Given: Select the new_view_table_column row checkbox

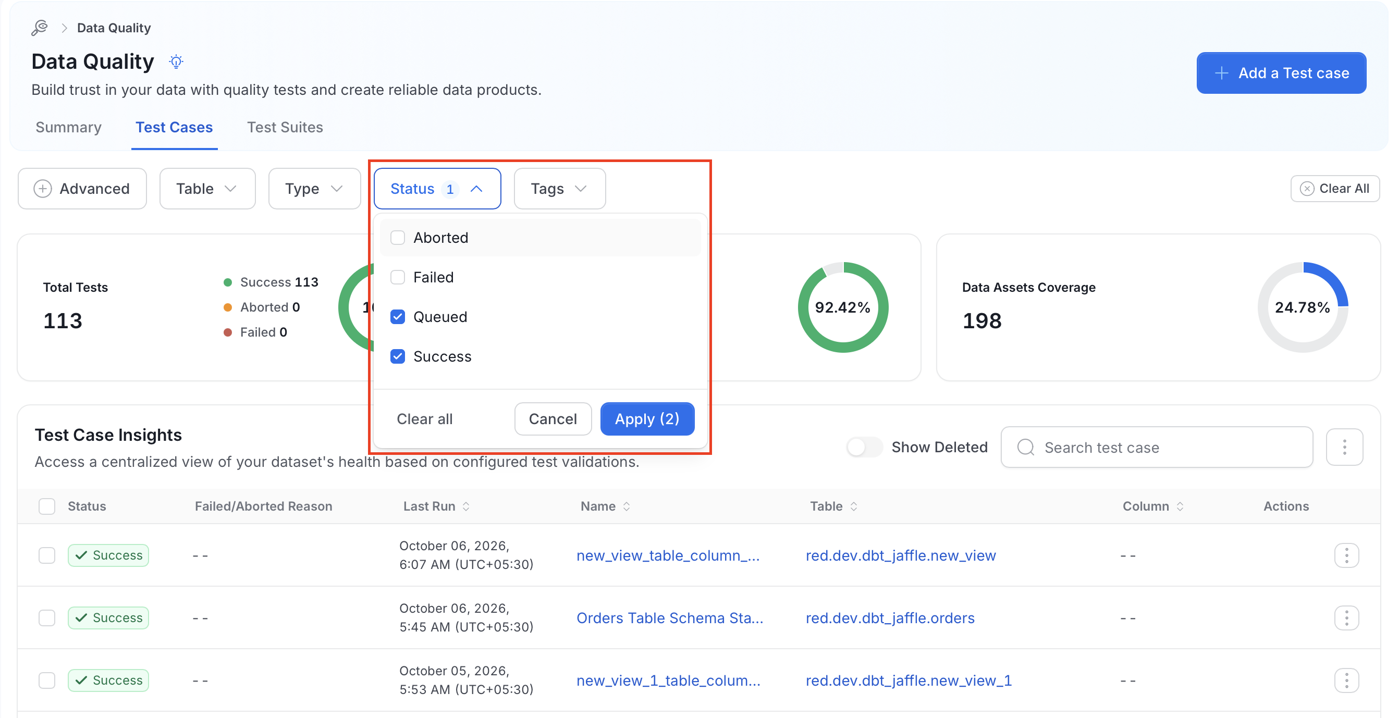Looking at the screenshot, I should point(47,555).
